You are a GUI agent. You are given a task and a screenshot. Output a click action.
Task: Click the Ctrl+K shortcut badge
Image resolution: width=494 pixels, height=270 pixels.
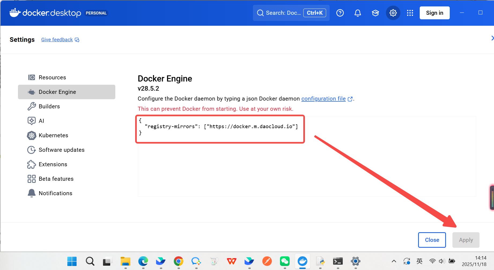(x=315, y=13)
